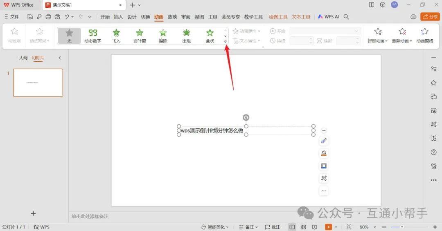
Task: Switch to the 设计 ribbon tab
Action: pyautogui.click(x=132, y=17)
